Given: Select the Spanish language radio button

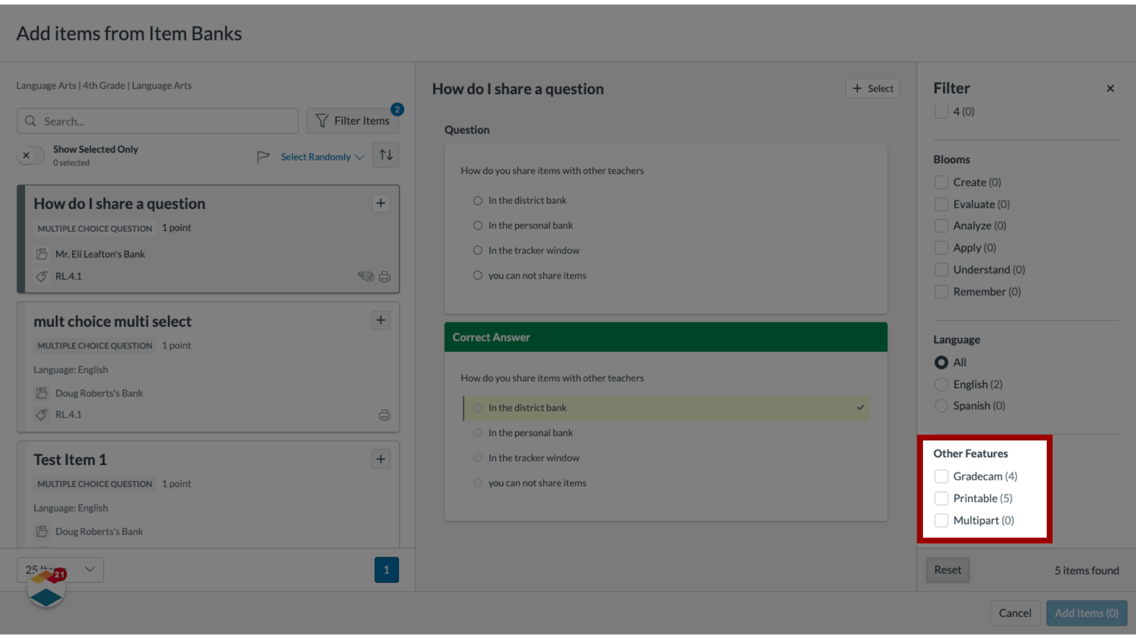Looking at the screenshot, I should coord(941,406).
